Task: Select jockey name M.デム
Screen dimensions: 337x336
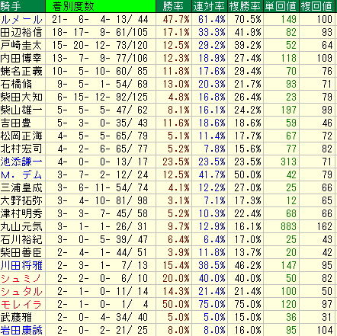Action: click(21, 175)
